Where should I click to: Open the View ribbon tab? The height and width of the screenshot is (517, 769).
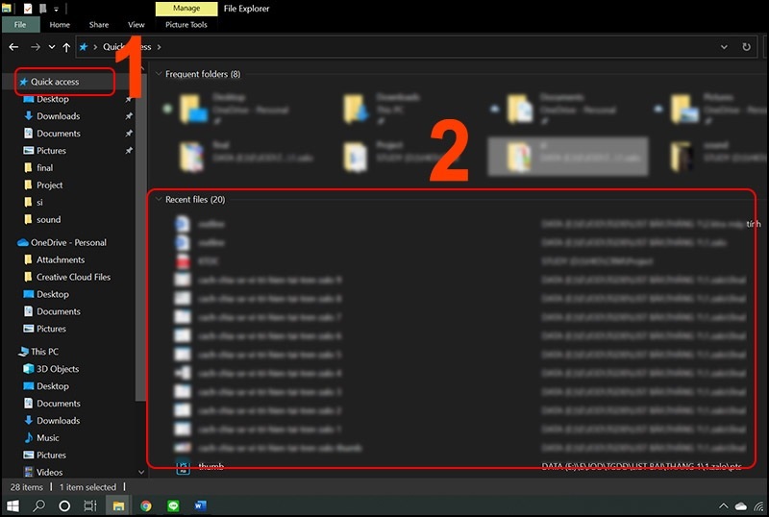136,25
